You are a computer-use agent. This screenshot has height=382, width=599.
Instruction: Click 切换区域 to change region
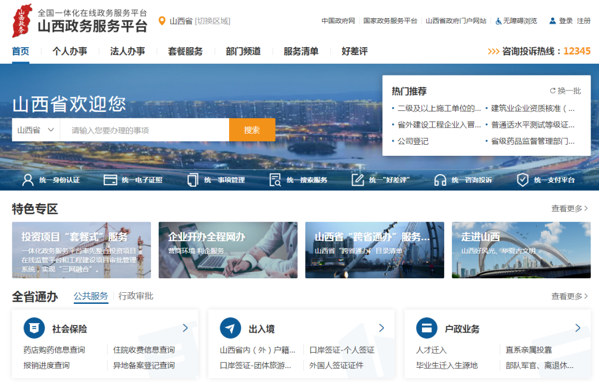[x=211, y=21]
